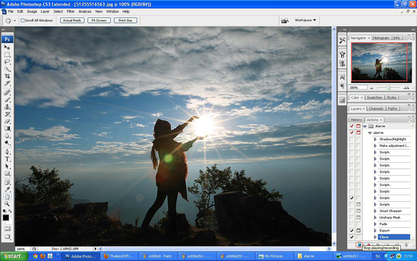Screen dimensions: 417x261
Task: Select the Crop tool
Action: pyautogui.click(x=7, y=76)
